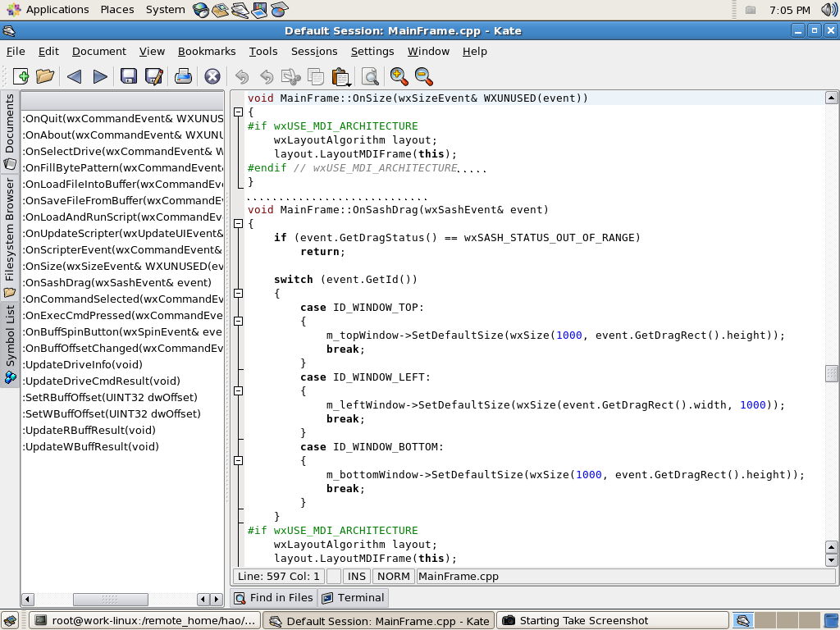Select :OnQuit entry in symbol list
The image size is (840, 630).
coord(122,118)
